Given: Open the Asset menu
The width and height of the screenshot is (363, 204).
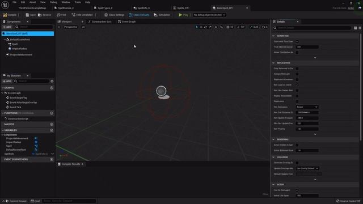Looking at the screenshot, I should tap(32, 2).
